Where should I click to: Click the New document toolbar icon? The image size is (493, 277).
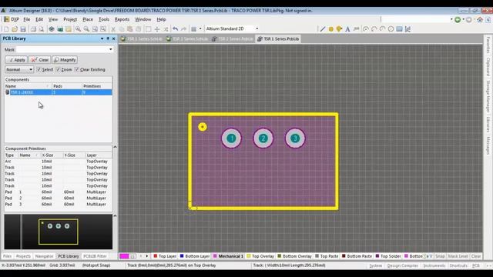[6, 29]
